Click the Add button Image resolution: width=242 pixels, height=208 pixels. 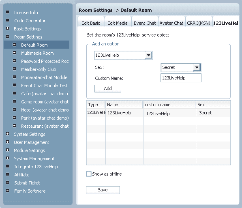coord(108,88)
